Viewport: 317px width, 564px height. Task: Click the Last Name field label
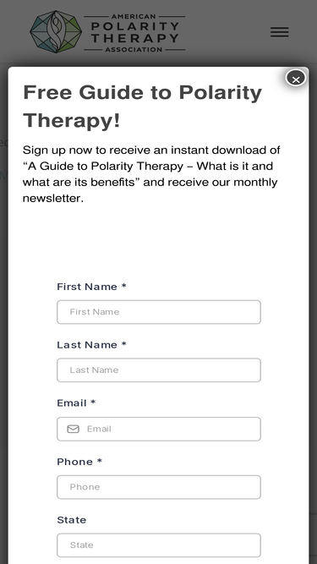coord(87,345)
